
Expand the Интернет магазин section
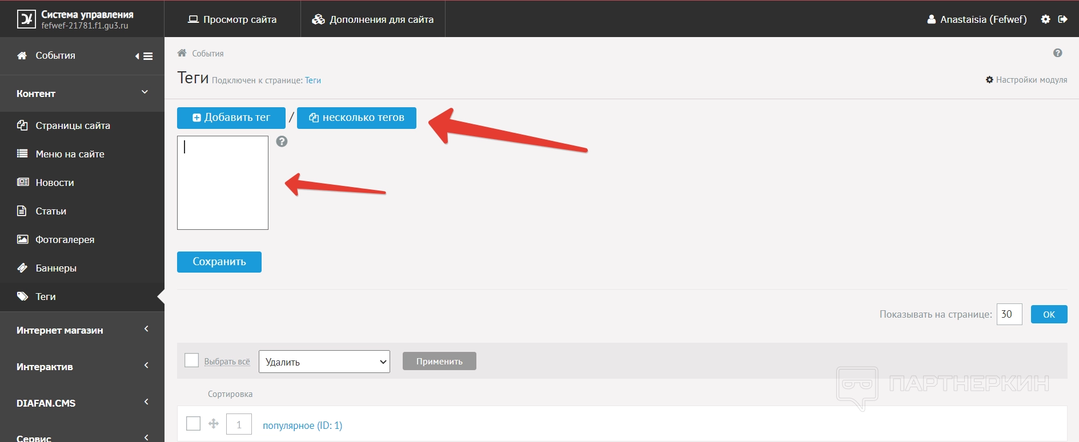pos(146,329)
